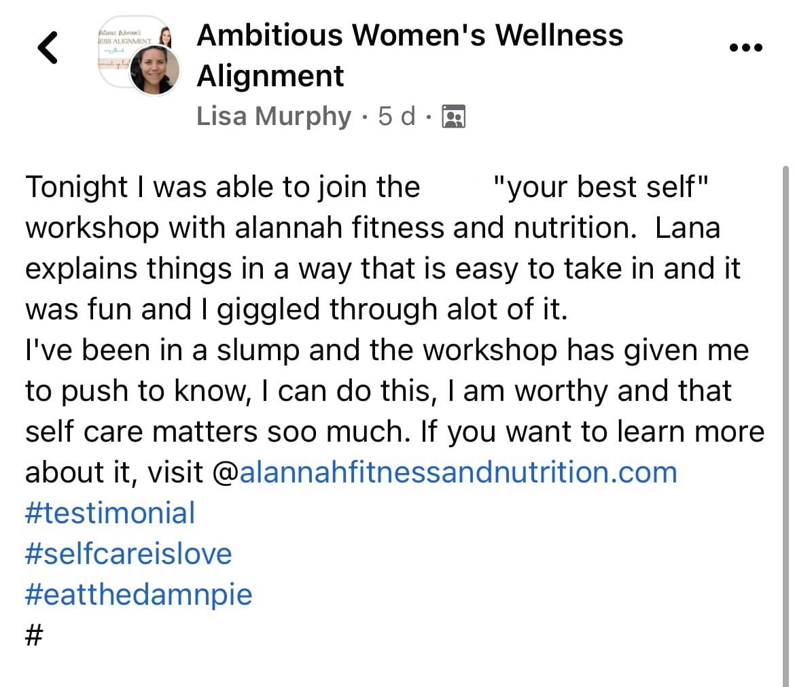Screen dimensions: 795x687
Task: Open the #eatthedamnpie hashtag
Action: [x=139, y=595]
